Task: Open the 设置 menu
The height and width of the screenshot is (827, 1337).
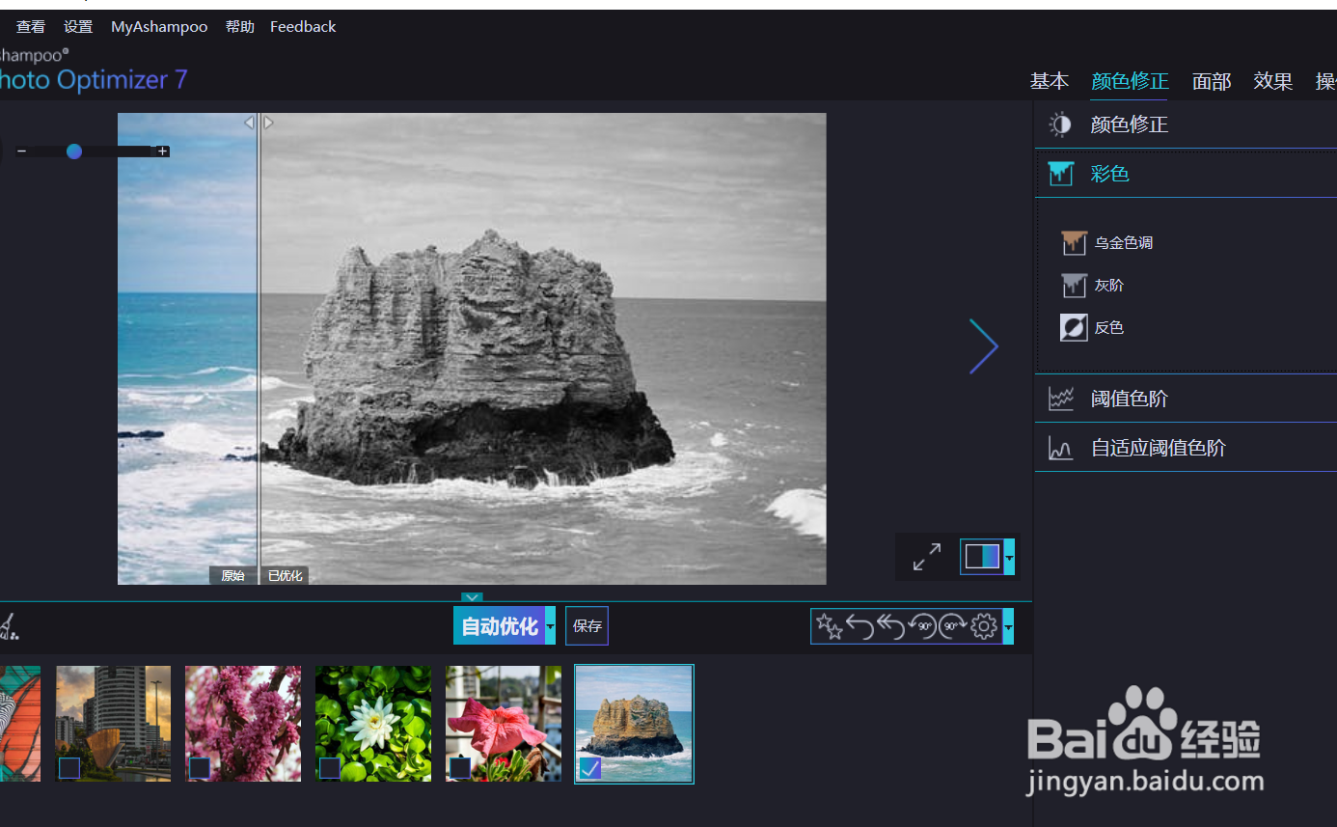Action: click(78, 27)
